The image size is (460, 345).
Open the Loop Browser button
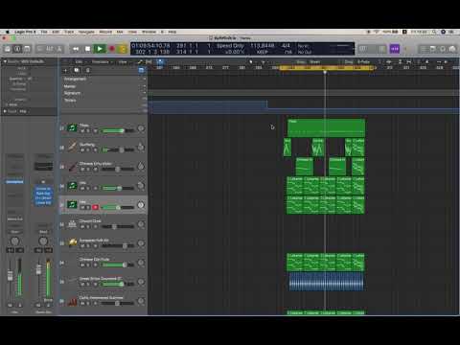tap(443, 49)
